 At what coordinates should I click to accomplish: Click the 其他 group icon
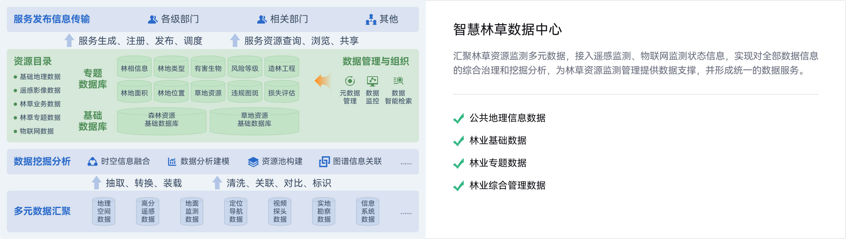point(371,19)
